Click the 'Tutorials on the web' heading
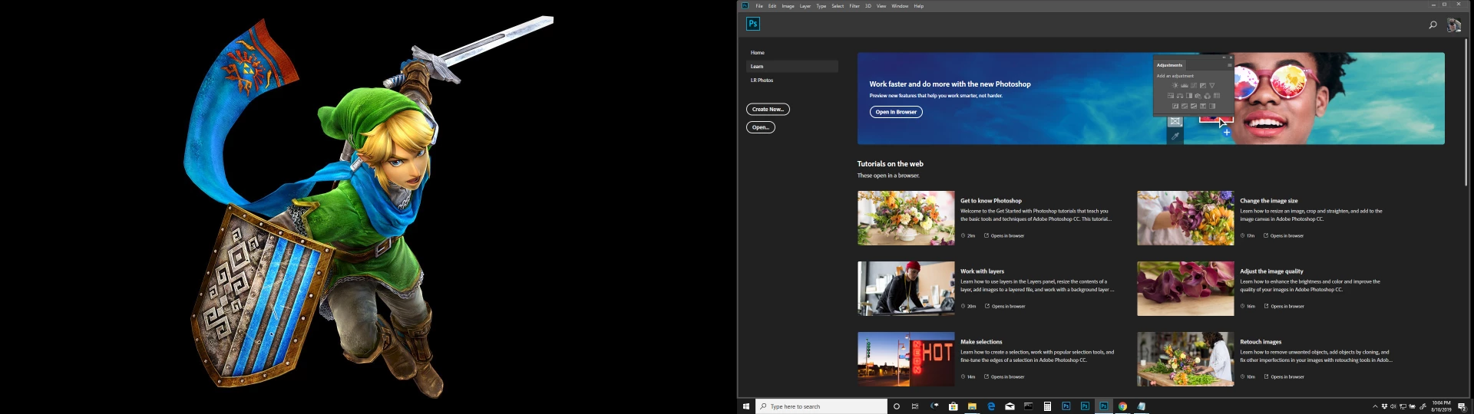Viewport: 1474px width, 414px height. [891, 164]
